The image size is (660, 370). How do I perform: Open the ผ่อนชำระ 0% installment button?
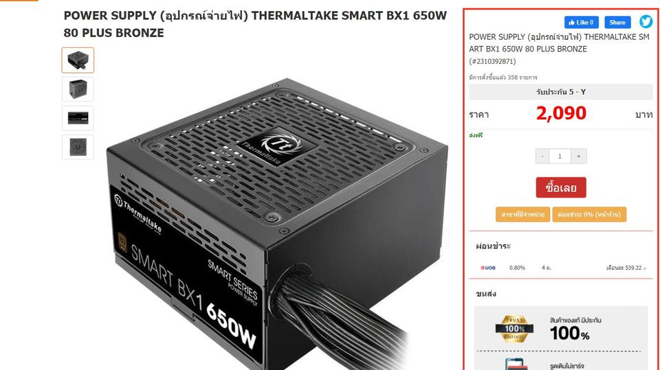point(589,214)
